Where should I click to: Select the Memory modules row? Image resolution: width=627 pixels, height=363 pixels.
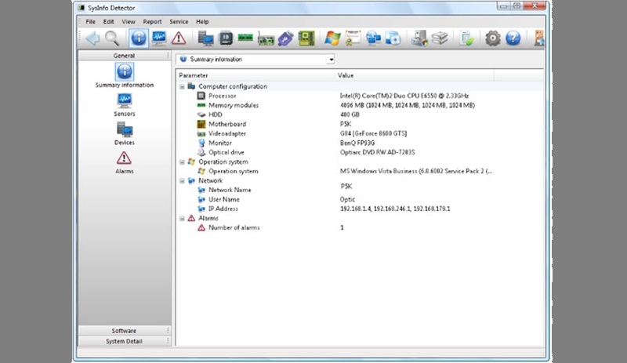(x=360, y=105)
